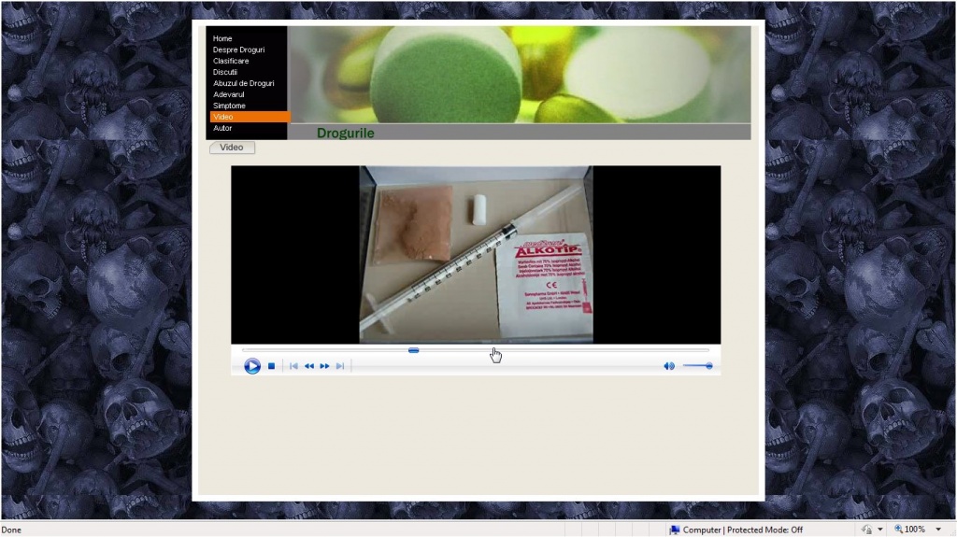Viewport: 957px width, 537px height.
Task: Open the Autor page
Action: (x=222, y=128)
